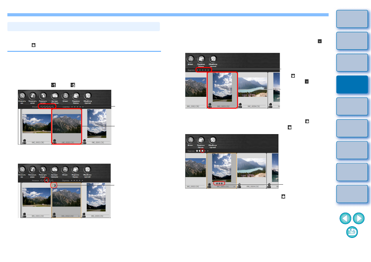Click three-star badge under IMG_0003 thumbnail

[x=219, y=183]
